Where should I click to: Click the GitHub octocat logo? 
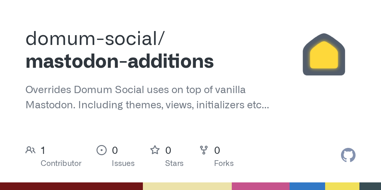(x=348, y=155)
